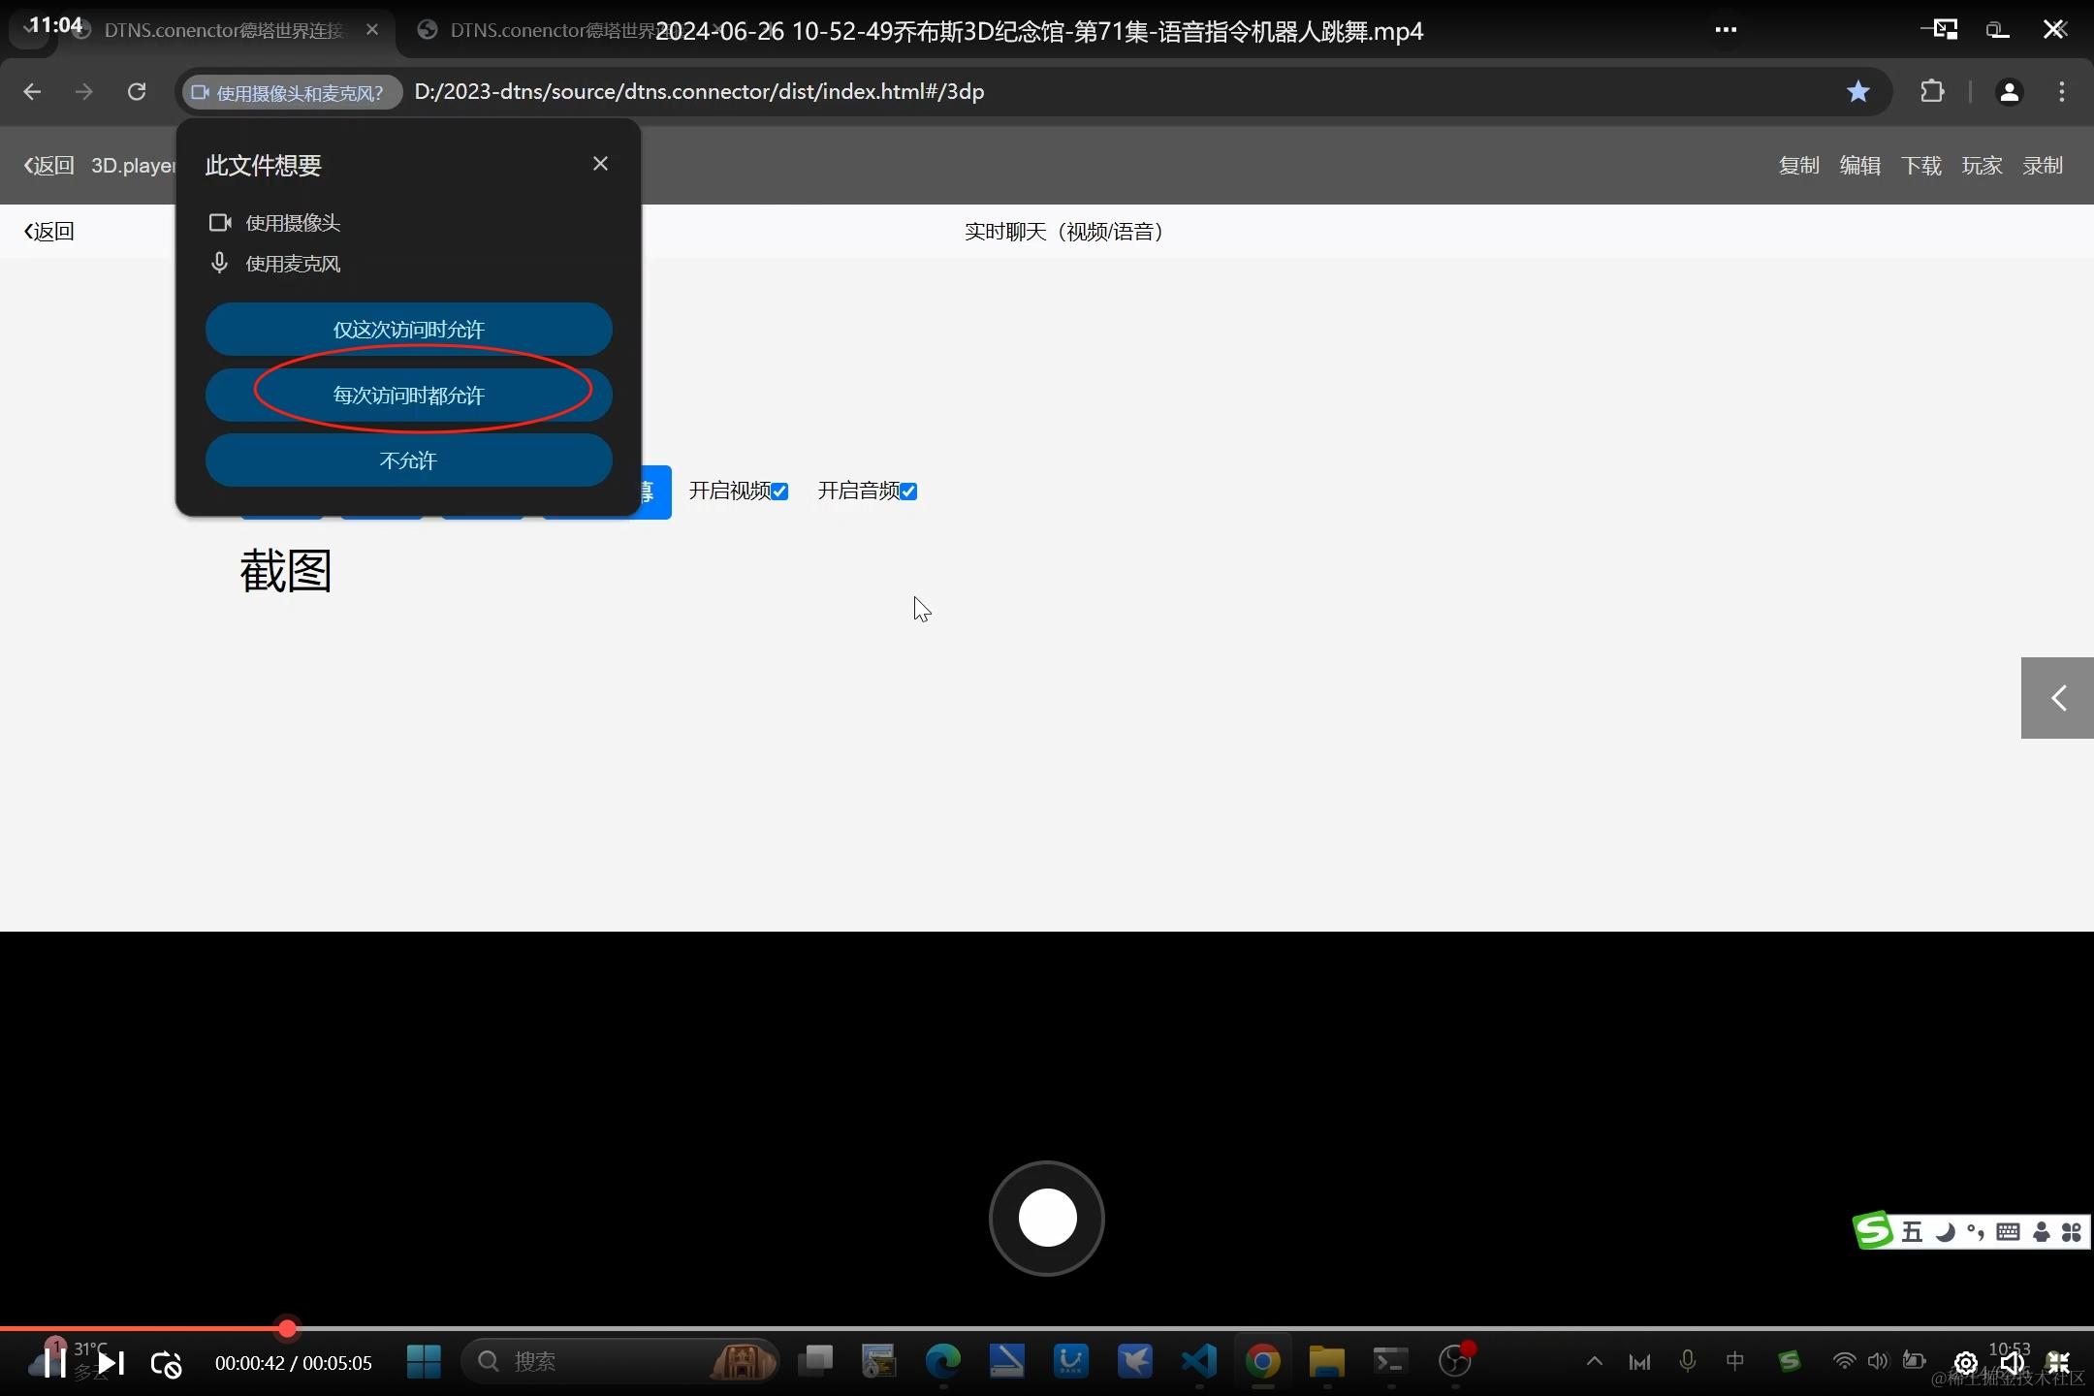Toggle the loop playback icon
The width and height of the screenshot is (2094, 1396).
pos(166,1364)
